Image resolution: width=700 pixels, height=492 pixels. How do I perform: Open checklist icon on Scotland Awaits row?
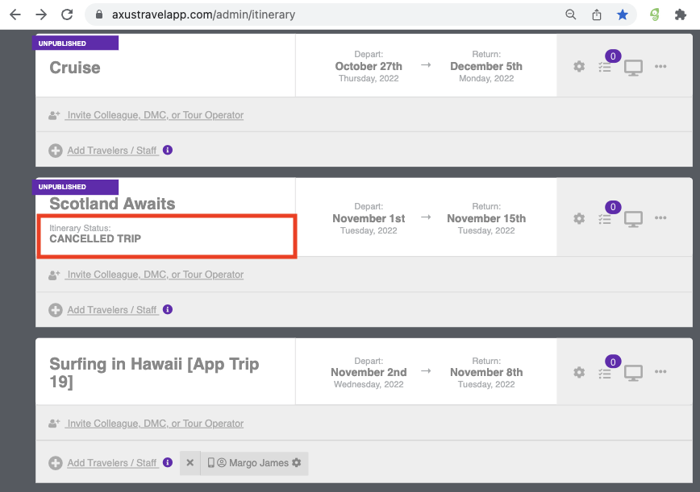tap(605, 219)
